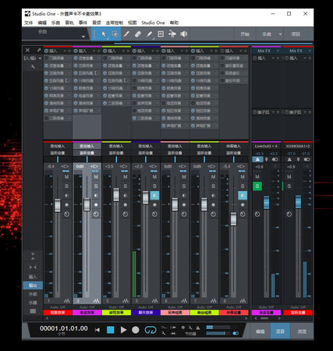
Task: Mute channel 1 with its M button
Action: [66, 177]
